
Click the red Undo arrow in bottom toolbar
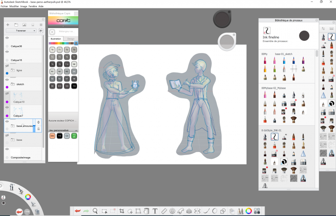[78, 211]
